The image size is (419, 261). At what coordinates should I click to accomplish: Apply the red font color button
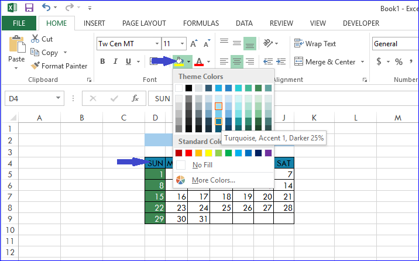(x=199, y=61)
